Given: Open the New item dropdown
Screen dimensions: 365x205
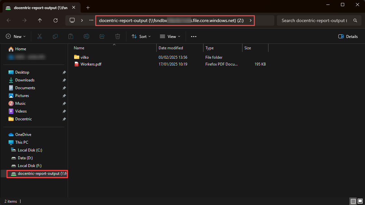Looking at the screenshot, I should pyautogui.click(x=16, y=36).
